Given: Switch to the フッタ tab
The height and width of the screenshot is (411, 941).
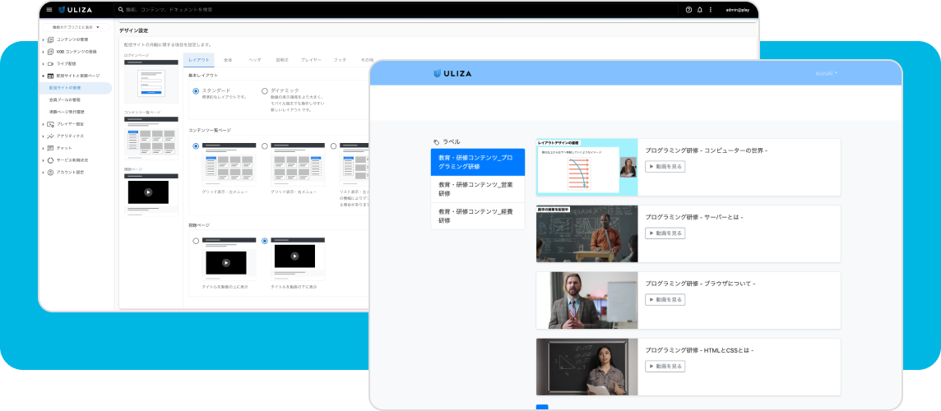Looking at the screenshot, I should (340, 60).
